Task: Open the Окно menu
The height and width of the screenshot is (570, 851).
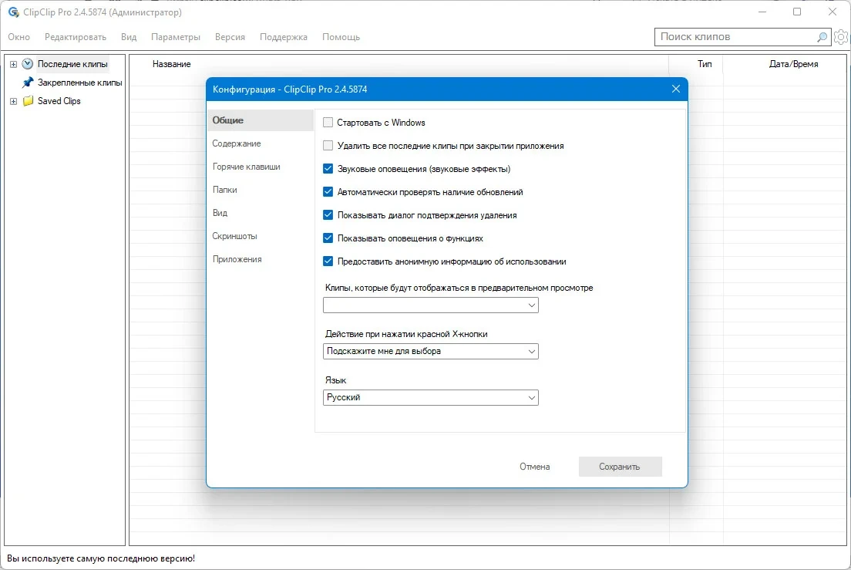Action: [19, 37]
